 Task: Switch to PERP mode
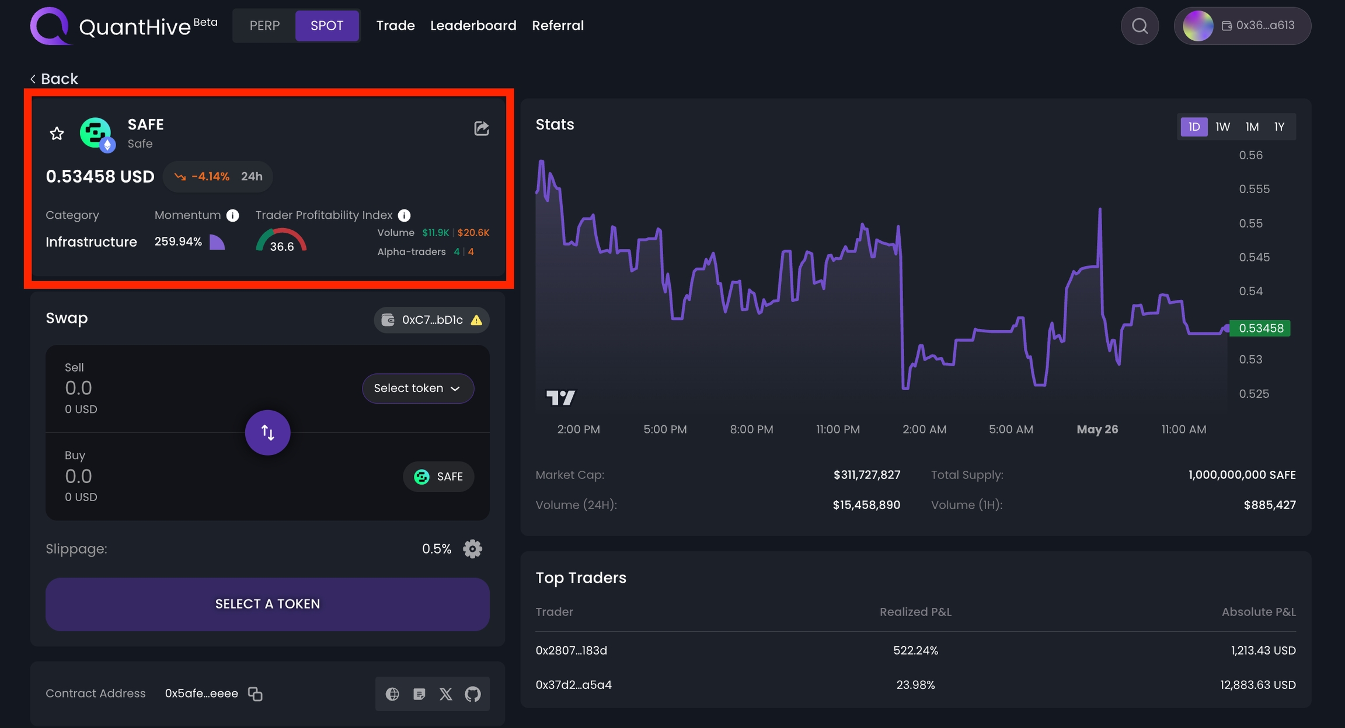[x=264, y=26]
